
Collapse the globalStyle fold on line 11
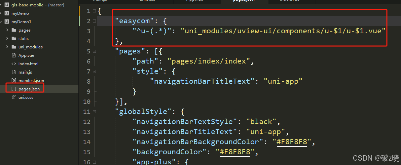[x=95, y=112]
